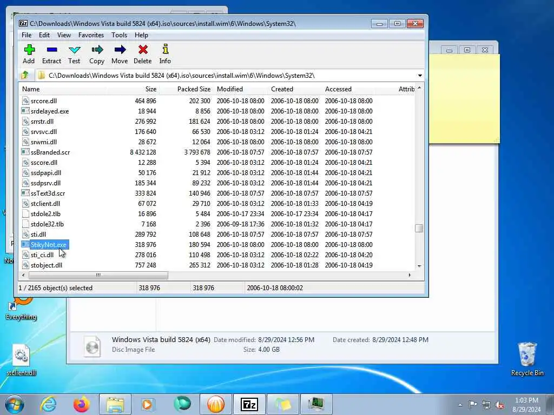This screenshot has width=554, height=415.
Task: Click the vertical scrollbar thumb
Action: tap(419, 229)
